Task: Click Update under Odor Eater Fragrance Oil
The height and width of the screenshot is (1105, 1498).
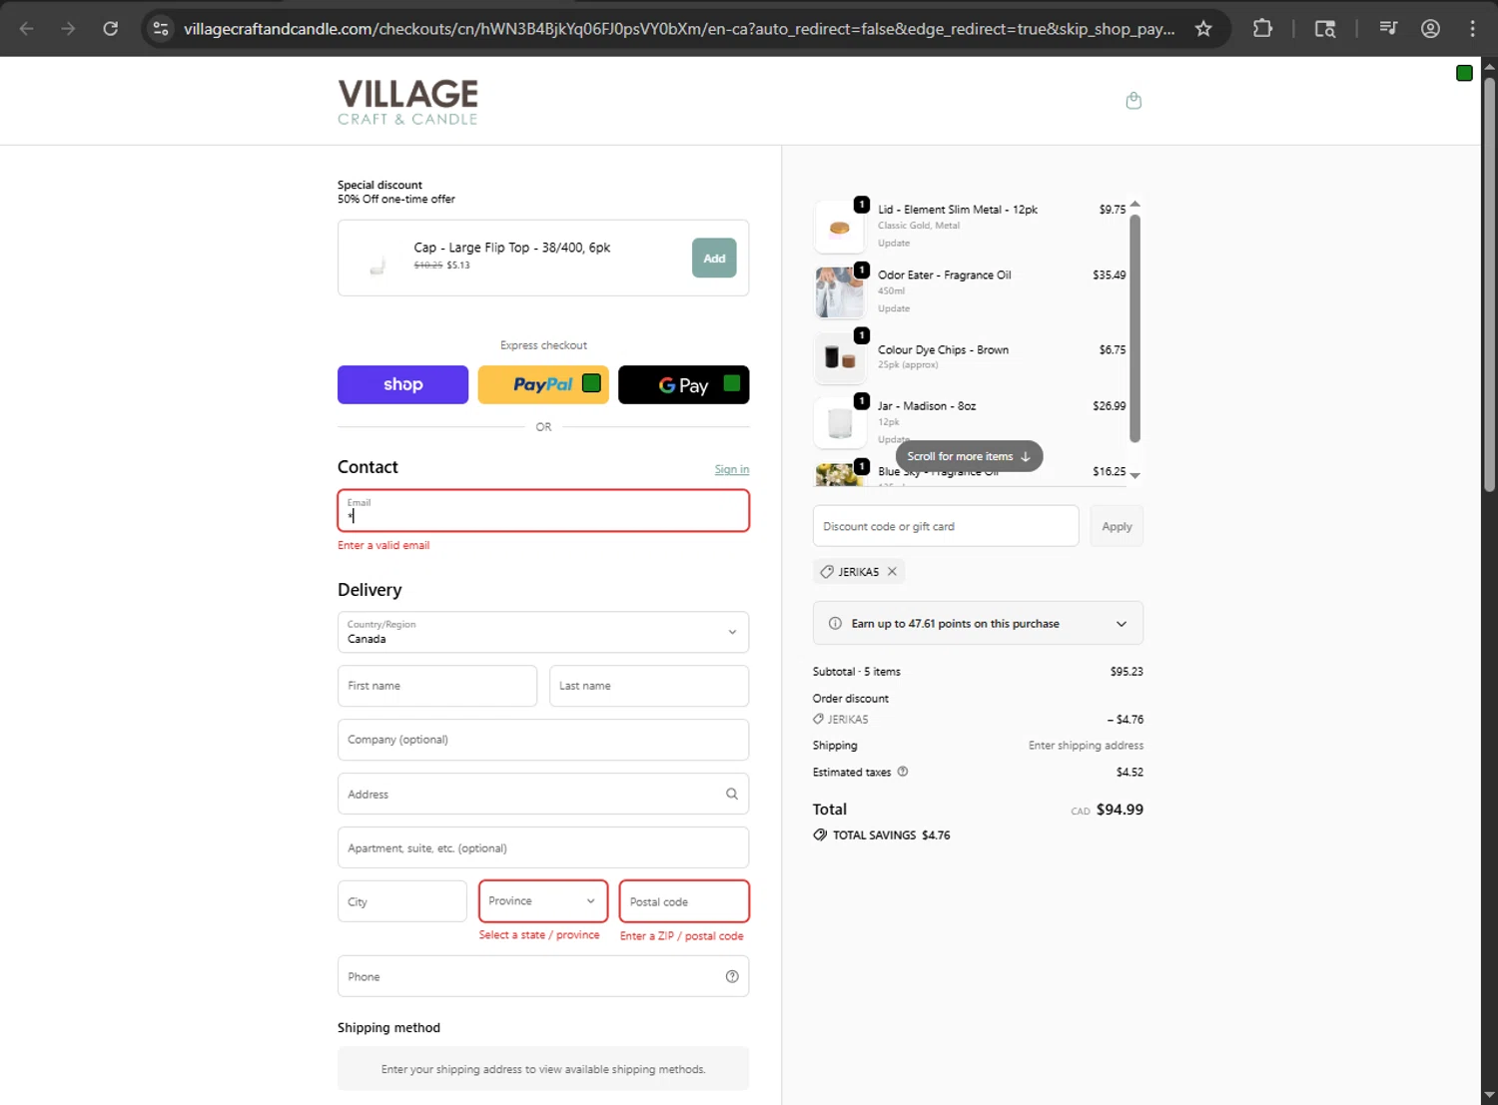Action: 894,308
